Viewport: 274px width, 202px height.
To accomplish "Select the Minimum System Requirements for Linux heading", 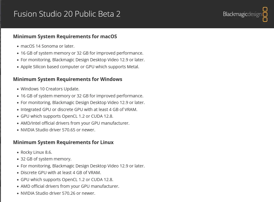I will coord(63,142).
